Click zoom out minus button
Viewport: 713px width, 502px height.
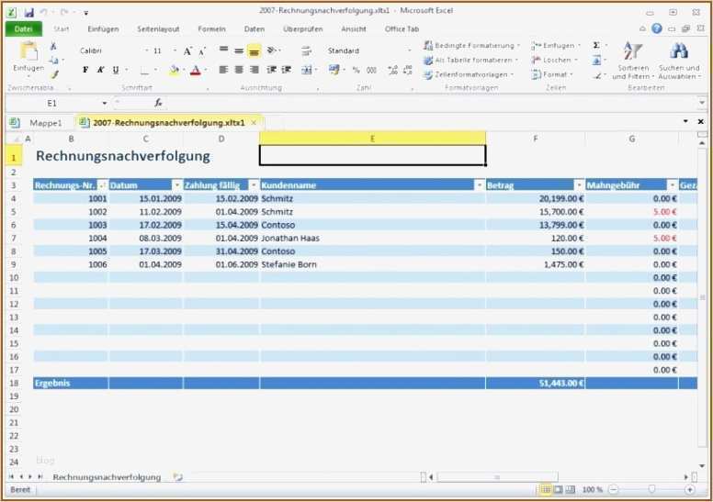click(614, 490)
